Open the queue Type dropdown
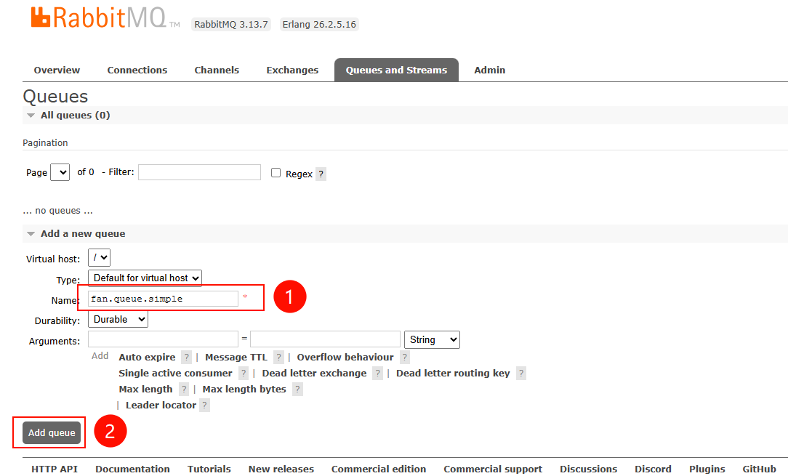Screen dimensions: 788x476 click(145, 278)
